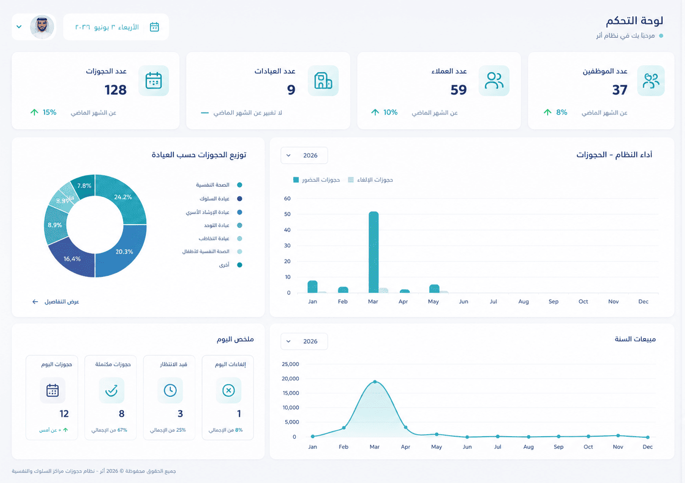Click the ملخص اليوم heading
Image resolution: width=685 pixels, height=483 pixels.
tap(235, 339)
